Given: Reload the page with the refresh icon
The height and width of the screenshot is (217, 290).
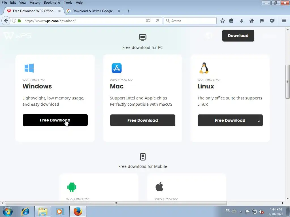Looking at the screenshot, I should pos(157,21).
